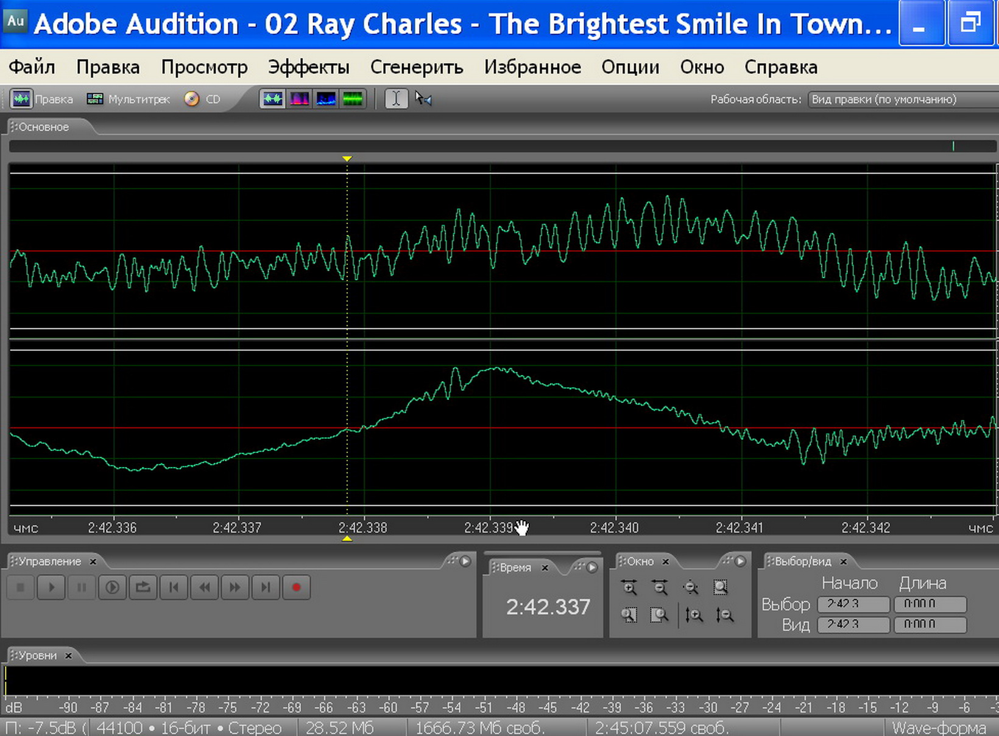Select the spectral phase display icon
Viewport: 999px width, 736px height.
(x=353, y=99)
